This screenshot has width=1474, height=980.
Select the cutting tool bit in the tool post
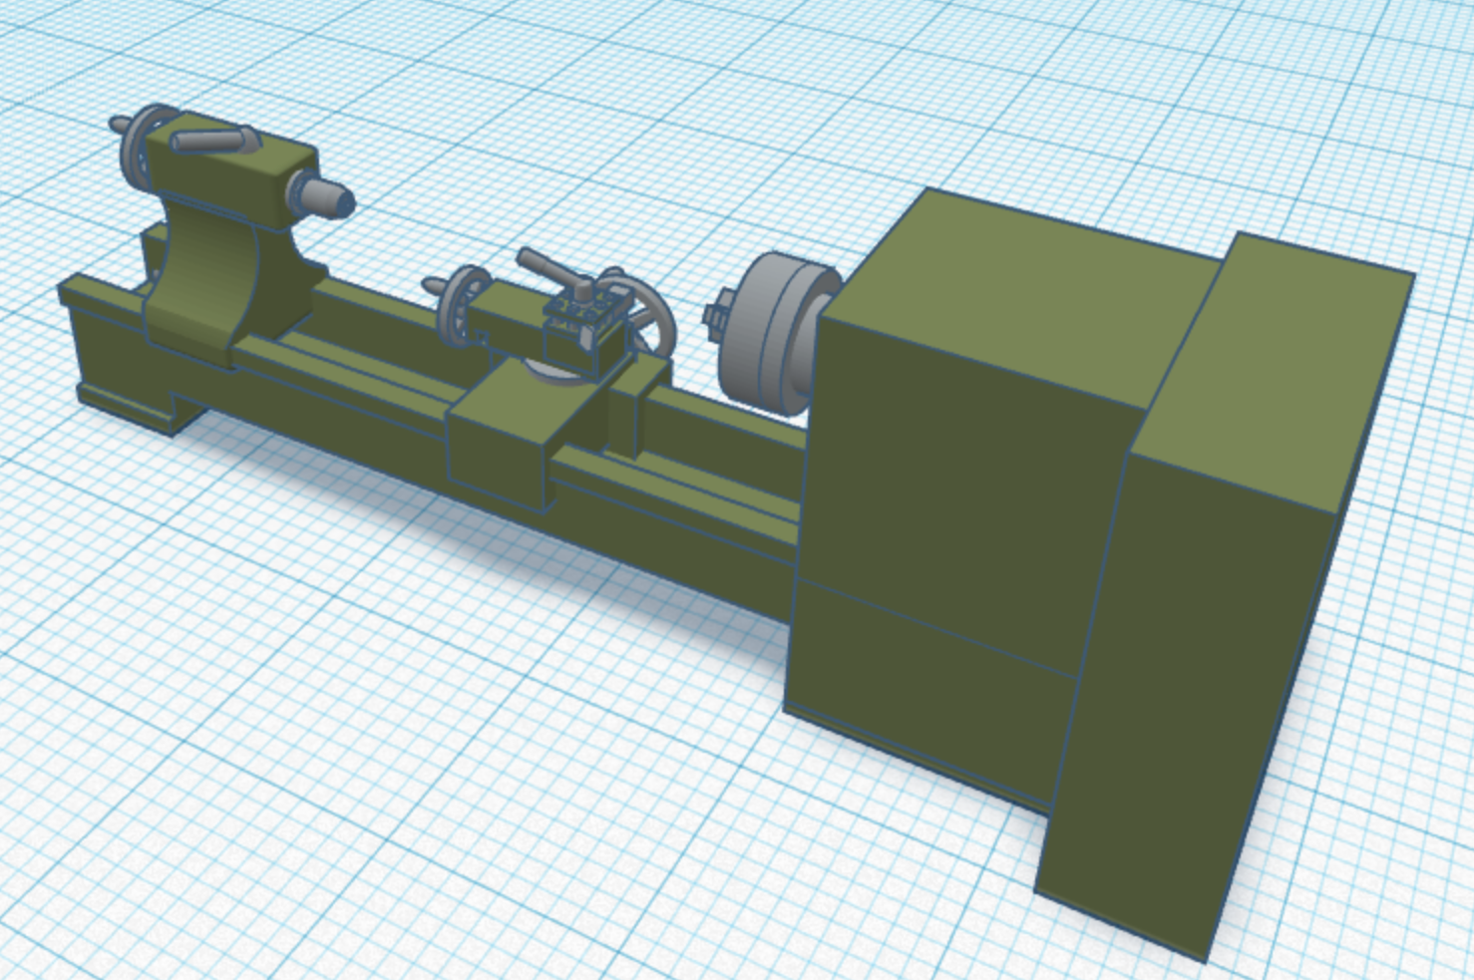coord(584,337)
